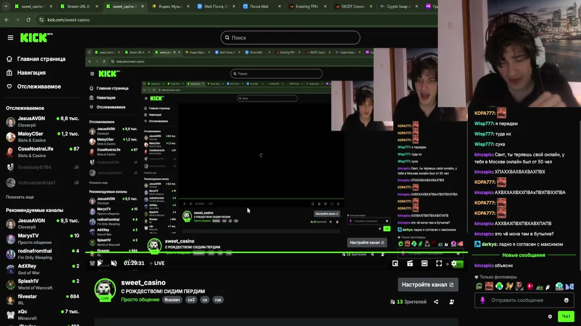Open the mini-player picture-in-picture icon

tap(395, 264)
